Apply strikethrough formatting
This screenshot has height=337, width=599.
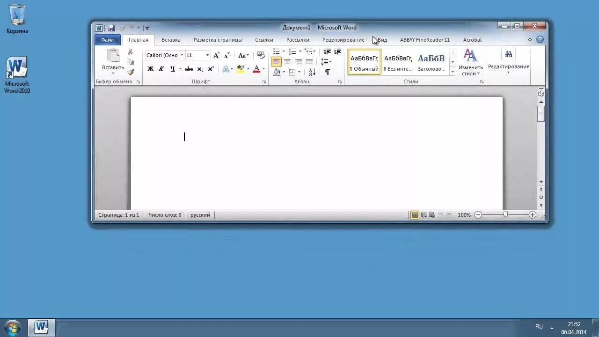click(x=189, y=69)
